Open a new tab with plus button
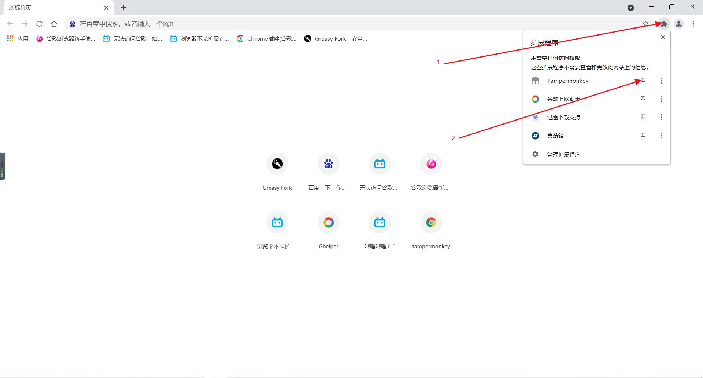 pos(123,8)
